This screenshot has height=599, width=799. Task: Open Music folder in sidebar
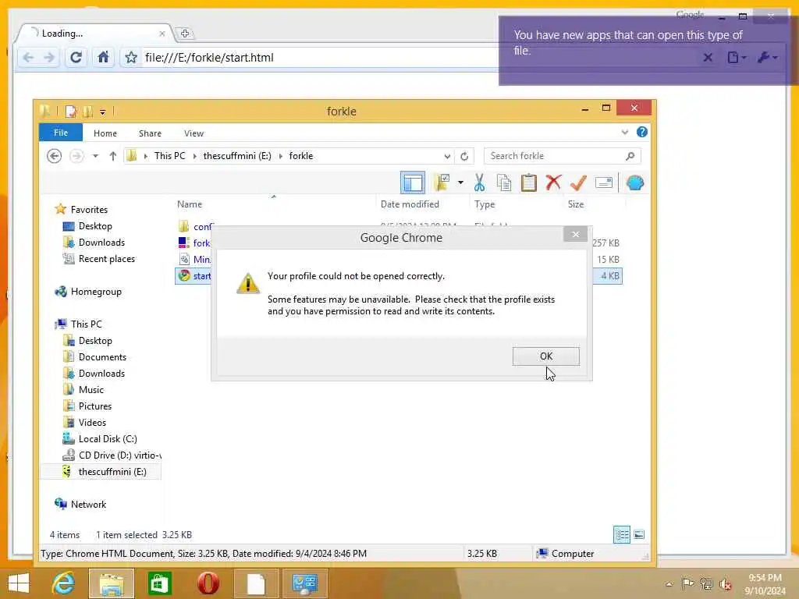(x=91, y=390)
